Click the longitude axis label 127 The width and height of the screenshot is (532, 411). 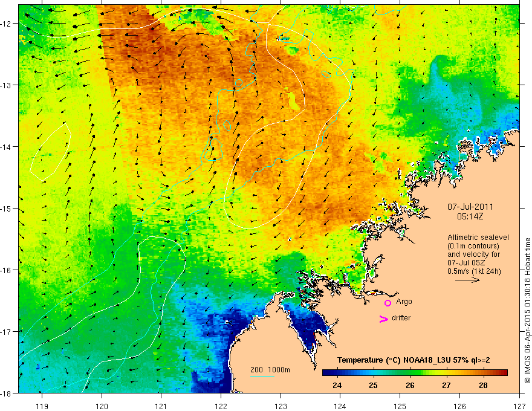click(519, 406)
